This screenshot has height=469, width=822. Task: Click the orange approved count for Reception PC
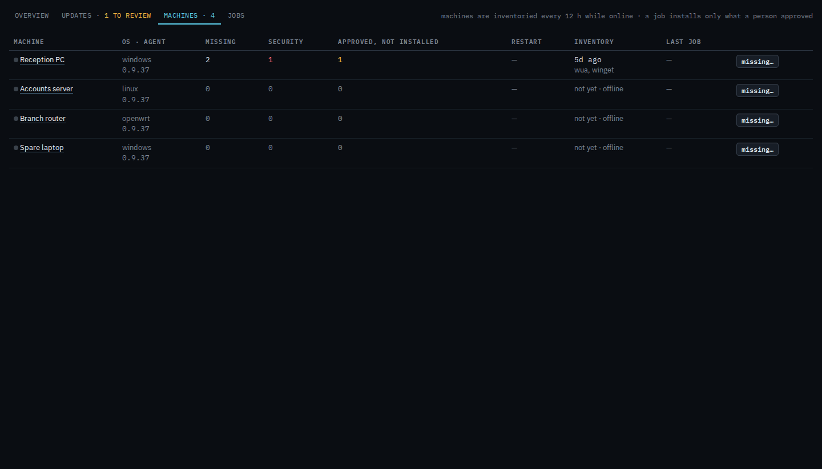click(x=340, y=60)
